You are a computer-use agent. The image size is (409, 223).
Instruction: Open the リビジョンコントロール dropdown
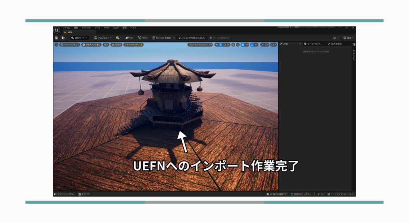coord(341,194)
